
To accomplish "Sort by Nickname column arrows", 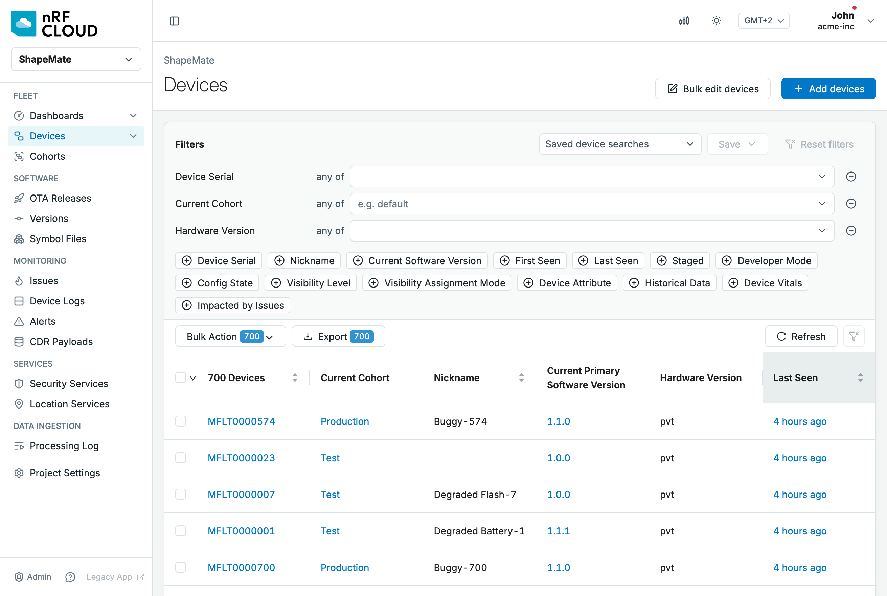I will [x=521, y=378].
